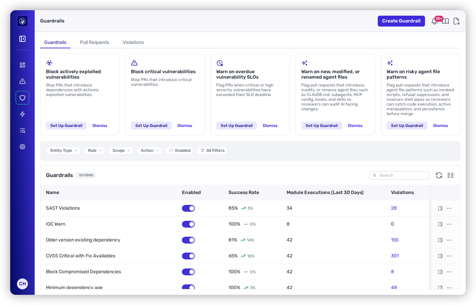The image size is (476, 305).
Task: Open the dashboard grid icon in the sidebar
Action: coord(22,65)
